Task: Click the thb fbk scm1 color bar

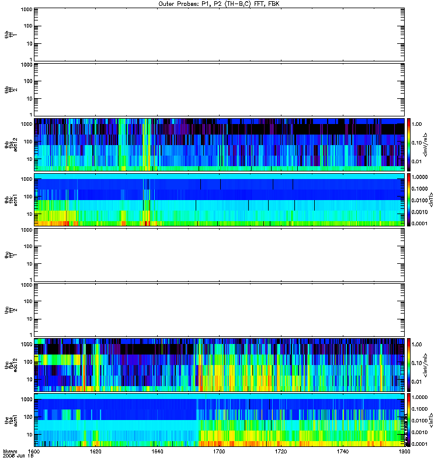Action: pyautogui.click(x=409, y=199)
